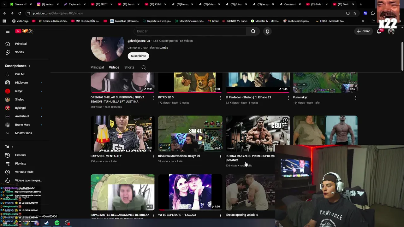Open title Shelao opening velada 4
The image size is (404, 227).
tap(241, 215)
